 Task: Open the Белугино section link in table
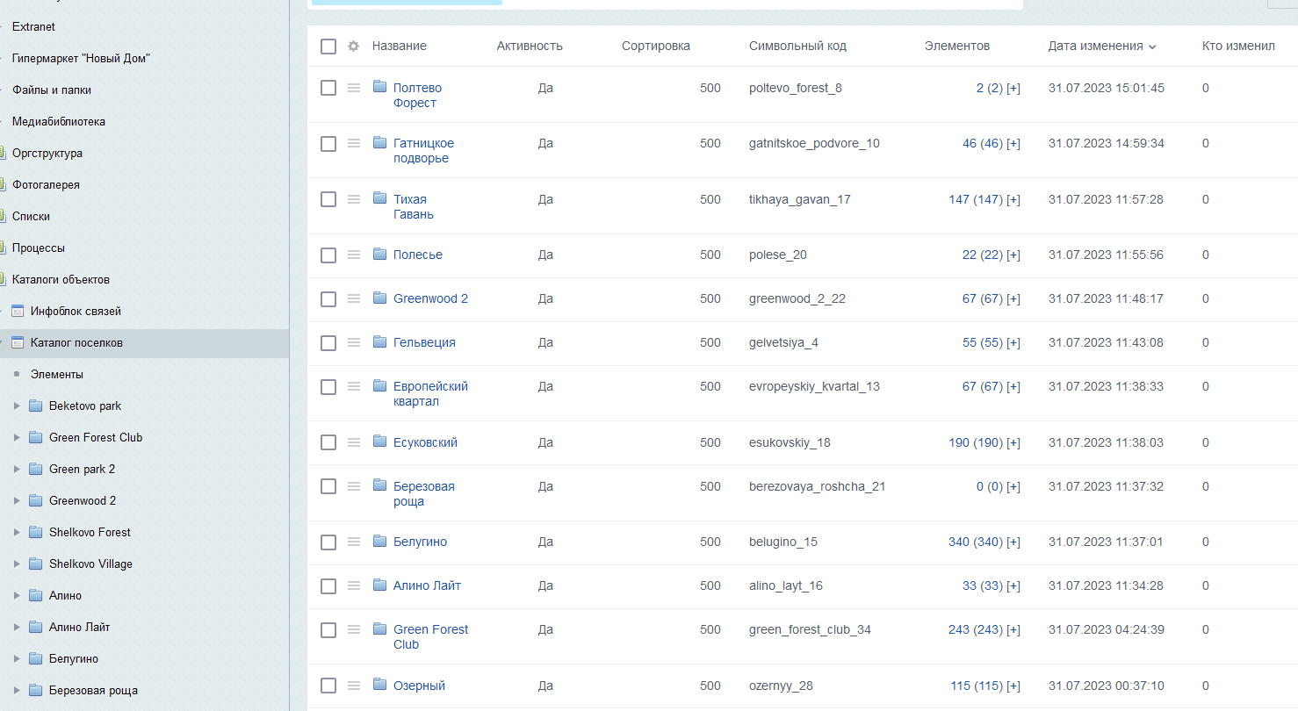point(420,542)
